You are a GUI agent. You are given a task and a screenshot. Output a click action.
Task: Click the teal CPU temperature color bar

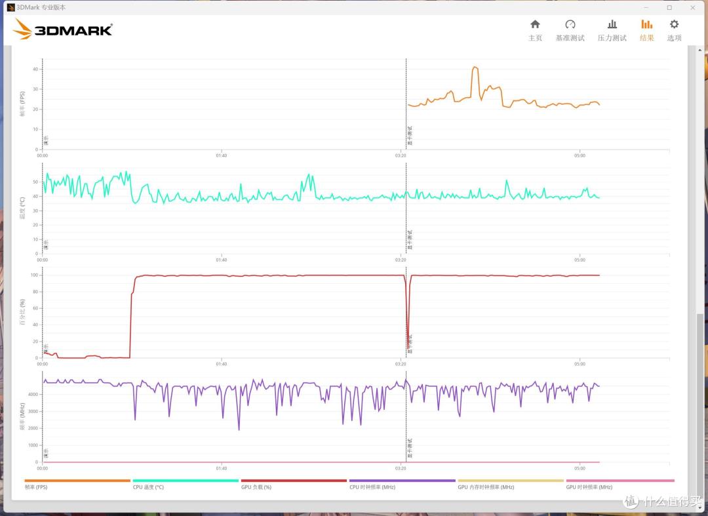186,481
